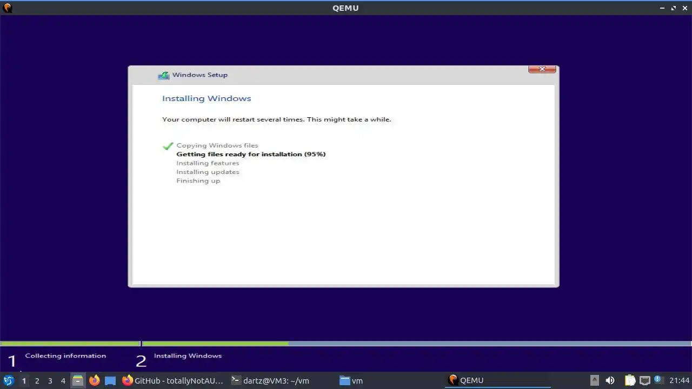
Task: Click the network status tray icon
Action: [645, 380]
